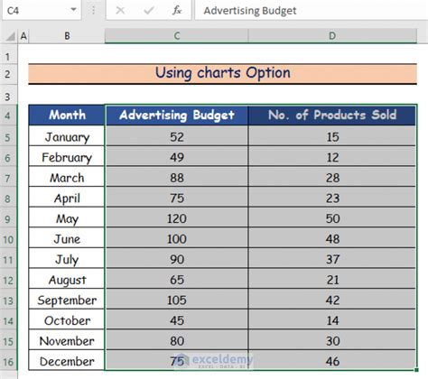Viewport: 428px width, 379px height.
Task: Click December's products sold value 46
Action: (332, 361)
